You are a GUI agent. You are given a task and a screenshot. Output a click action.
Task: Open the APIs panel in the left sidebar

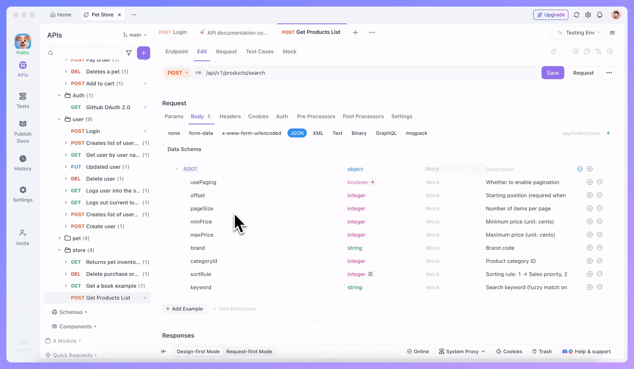pos(23,69)
